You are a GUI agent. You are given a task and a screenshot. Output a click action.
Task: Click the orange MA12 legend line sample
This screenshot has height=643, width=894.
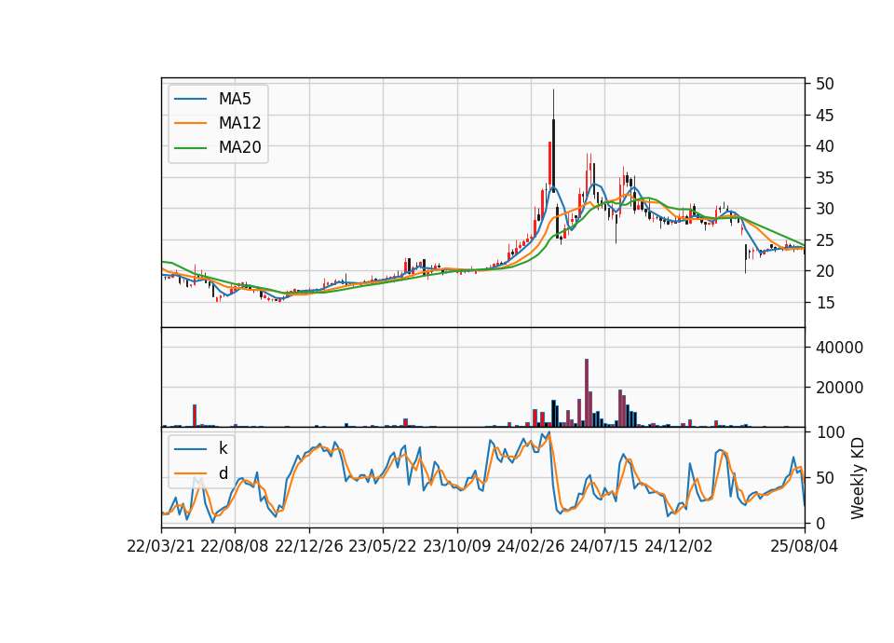click(190, 123)
